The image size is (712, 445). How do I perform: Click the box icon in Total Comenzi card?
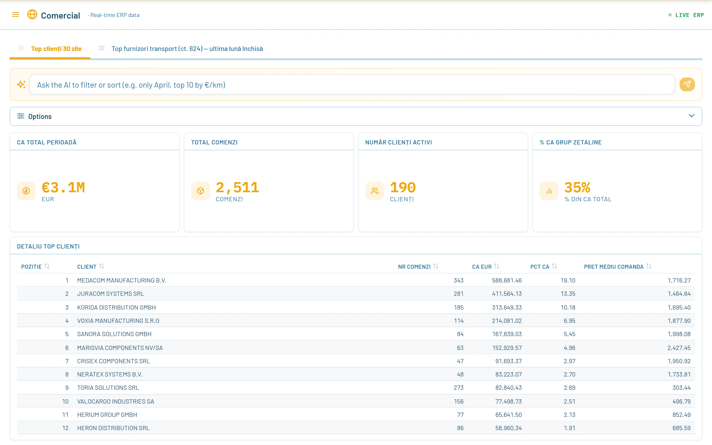point(201,191)
